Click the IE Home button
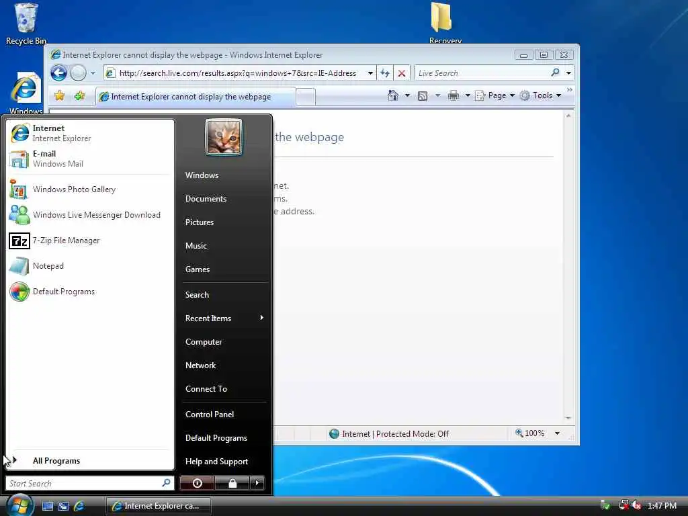This screenshot has width=688, height=516. [393, 95]
